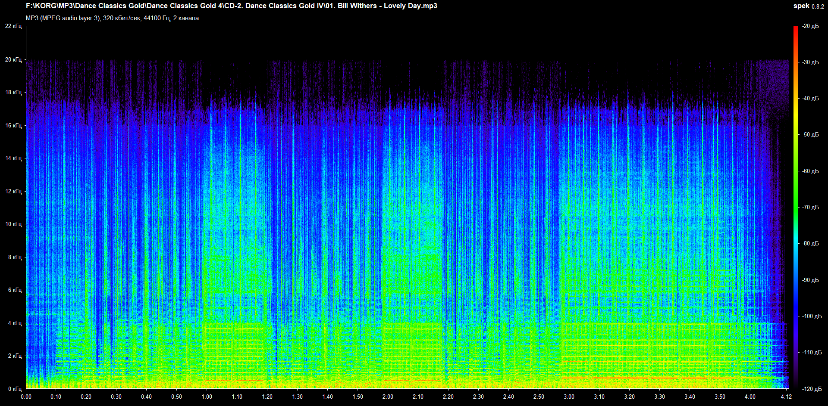Click the 22 кГц frequency label

(13, 26)
